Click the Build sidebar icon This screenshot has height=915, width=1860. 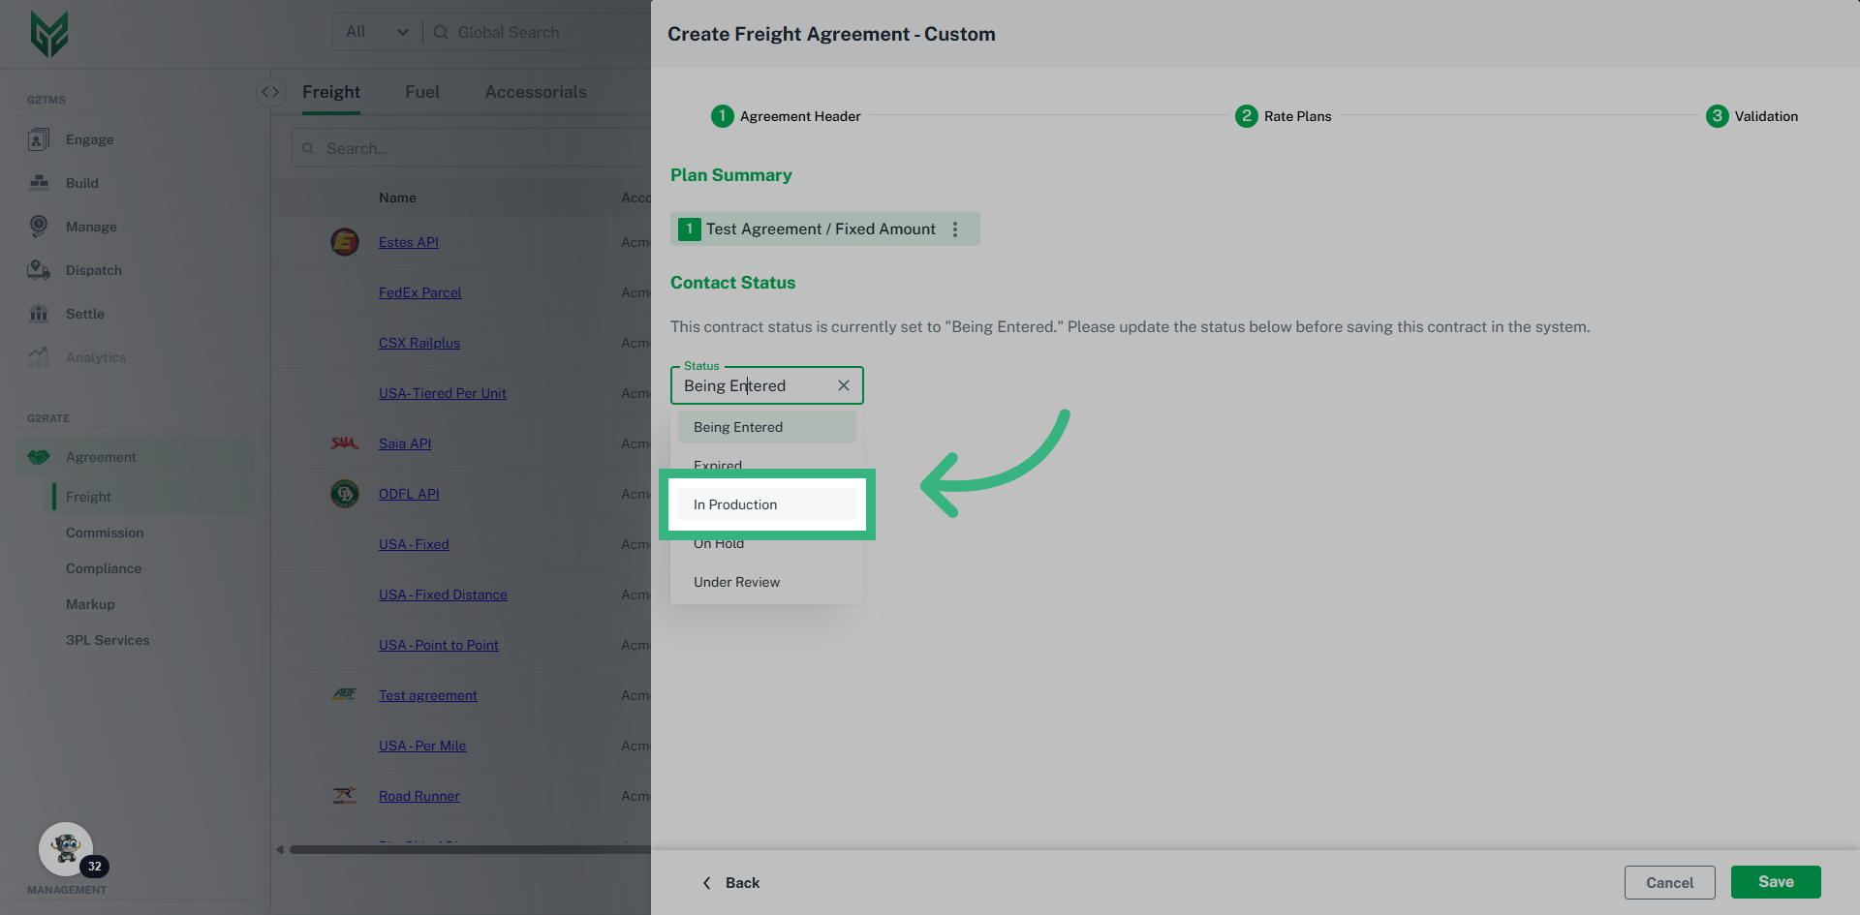(39, 183)
